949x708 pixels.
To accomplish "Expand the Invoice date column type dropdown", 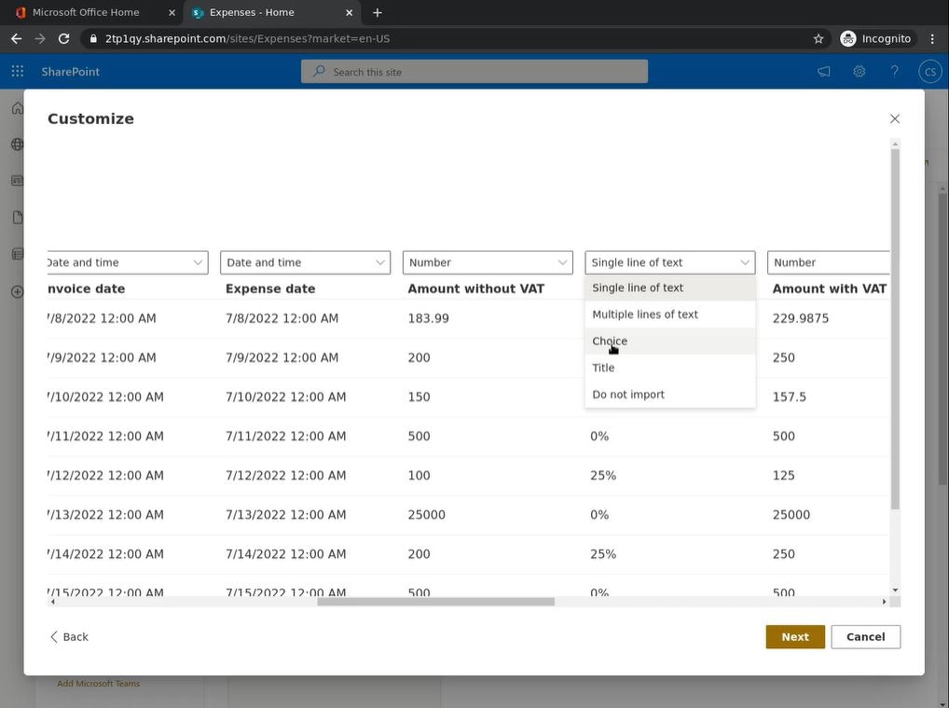I will point(126,263).
